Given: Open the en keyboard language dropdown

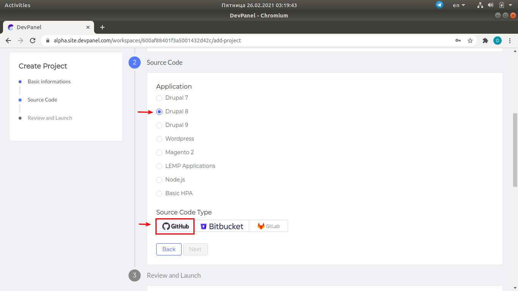Looking at the screenshot, I should (x=459, y=5).
